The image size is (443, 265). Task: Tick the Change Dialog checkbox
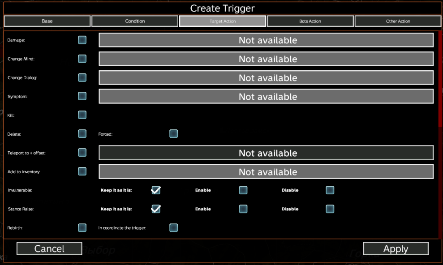[82, 78]
